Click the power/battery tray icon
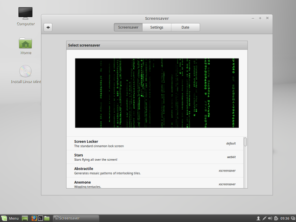 point(276,218)
